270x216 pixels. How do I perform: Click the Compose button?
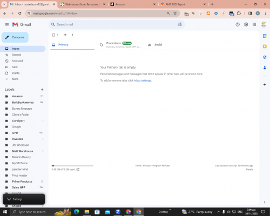click(x=15, y=37)
